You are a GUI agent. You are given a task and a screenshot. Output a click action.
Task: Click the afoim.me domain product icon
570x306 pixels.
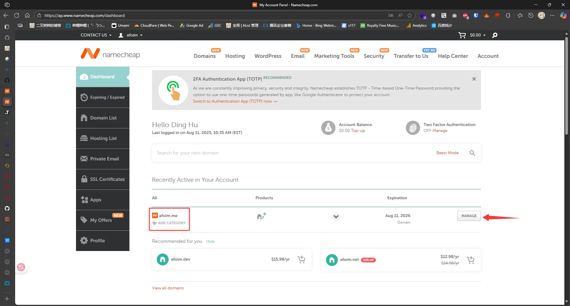tap(261, 216)
